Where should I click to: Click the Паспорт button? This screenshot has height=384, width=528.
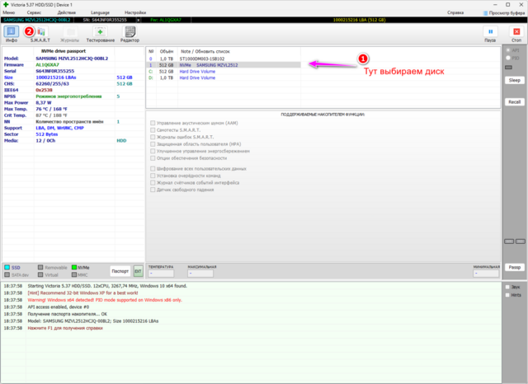[x=120, y=270]
